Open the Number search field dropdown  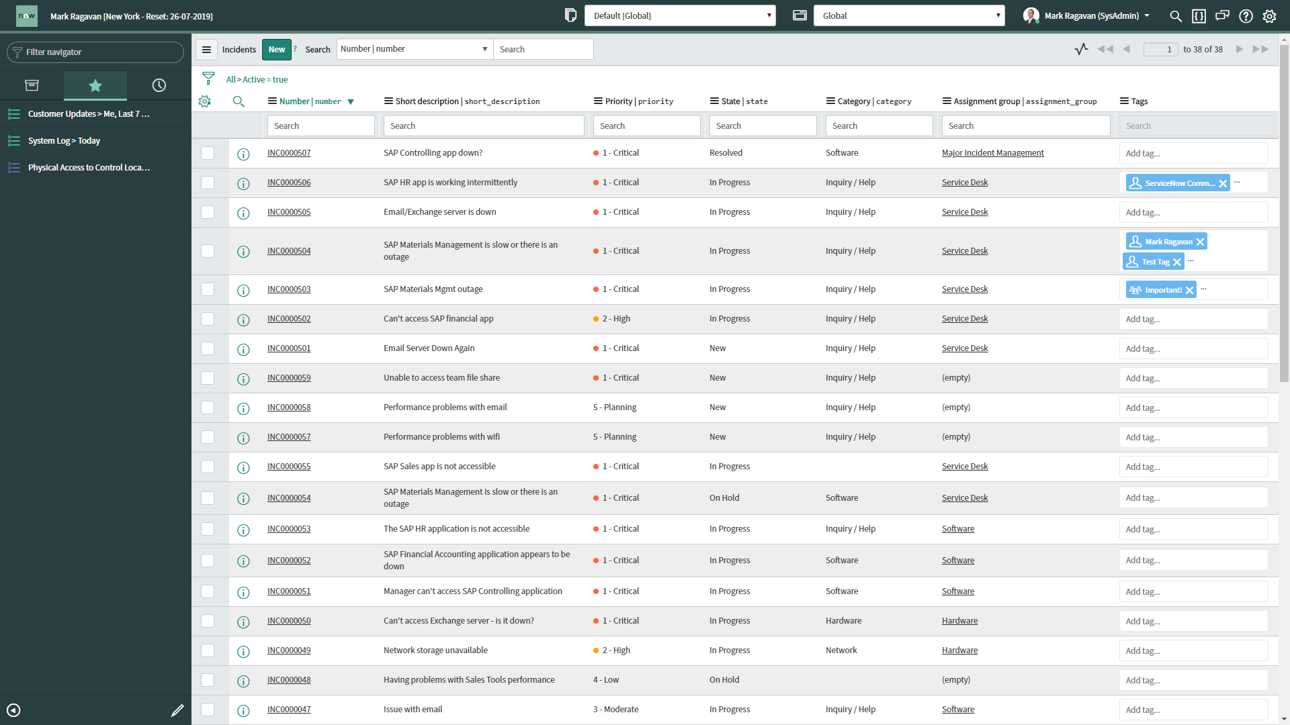pyautogui.click(x=415, y=49)
